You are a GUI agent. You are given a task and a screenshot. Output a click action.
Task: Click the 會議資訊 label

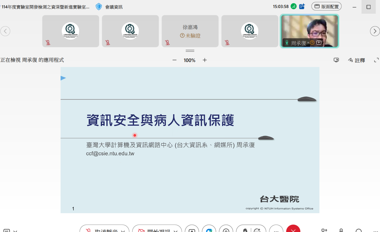click(x=114, y=7)
